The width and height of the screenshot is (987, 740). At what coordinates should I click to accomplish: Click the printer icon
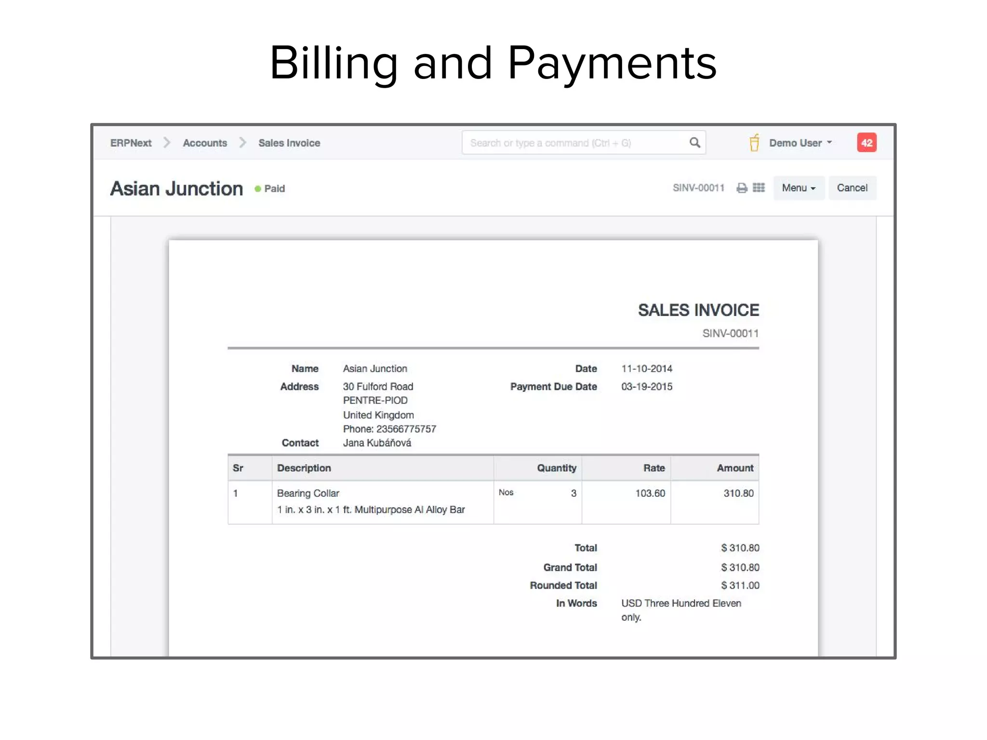[x=742, y=188]
